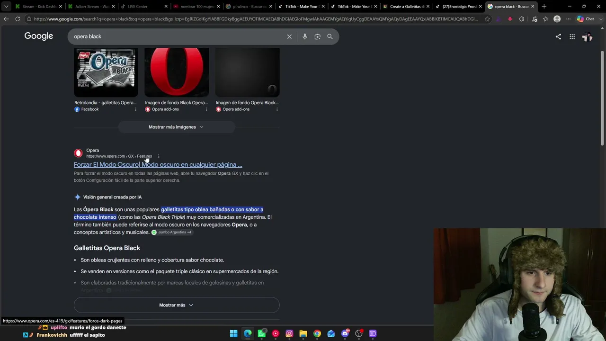Open options for Retrolandia image result
The height and width of the screenshot is (341, 606).
[x=135, y=109]
